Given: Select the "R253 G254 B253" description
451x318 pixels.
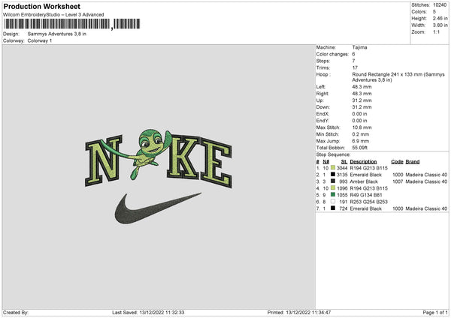Looking at the screenshot, I should 369,202.
